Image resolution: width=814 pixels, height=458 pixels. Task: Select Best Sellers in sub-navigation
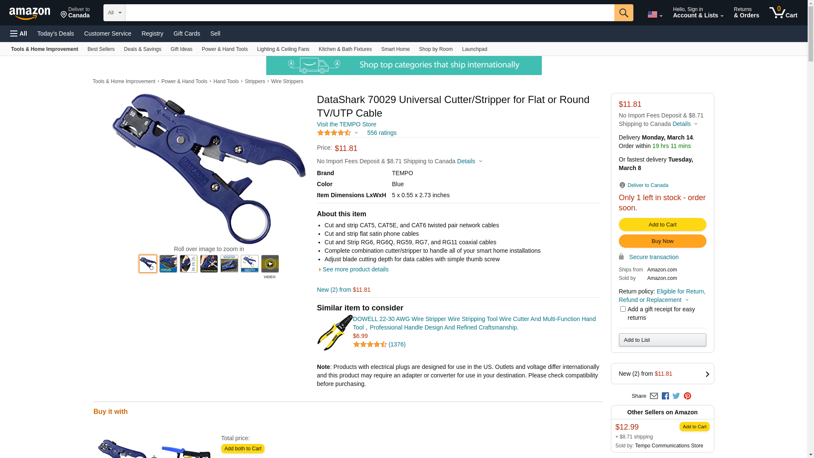pos(101,49)
